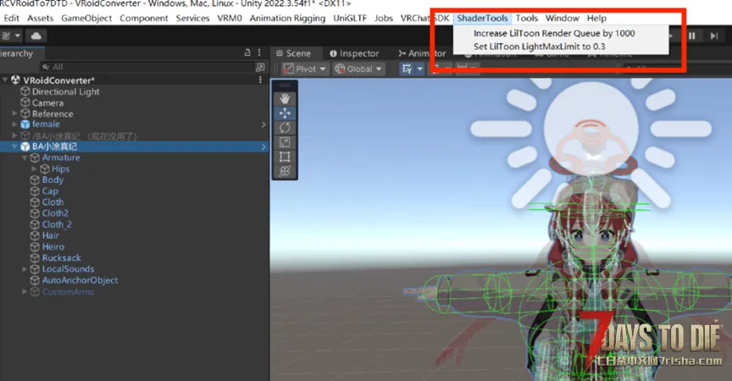Open the Global handle rotation dropdown
The width and height of the screenshot is (732, 381).
pyautogui.click(x=359, y=69)
